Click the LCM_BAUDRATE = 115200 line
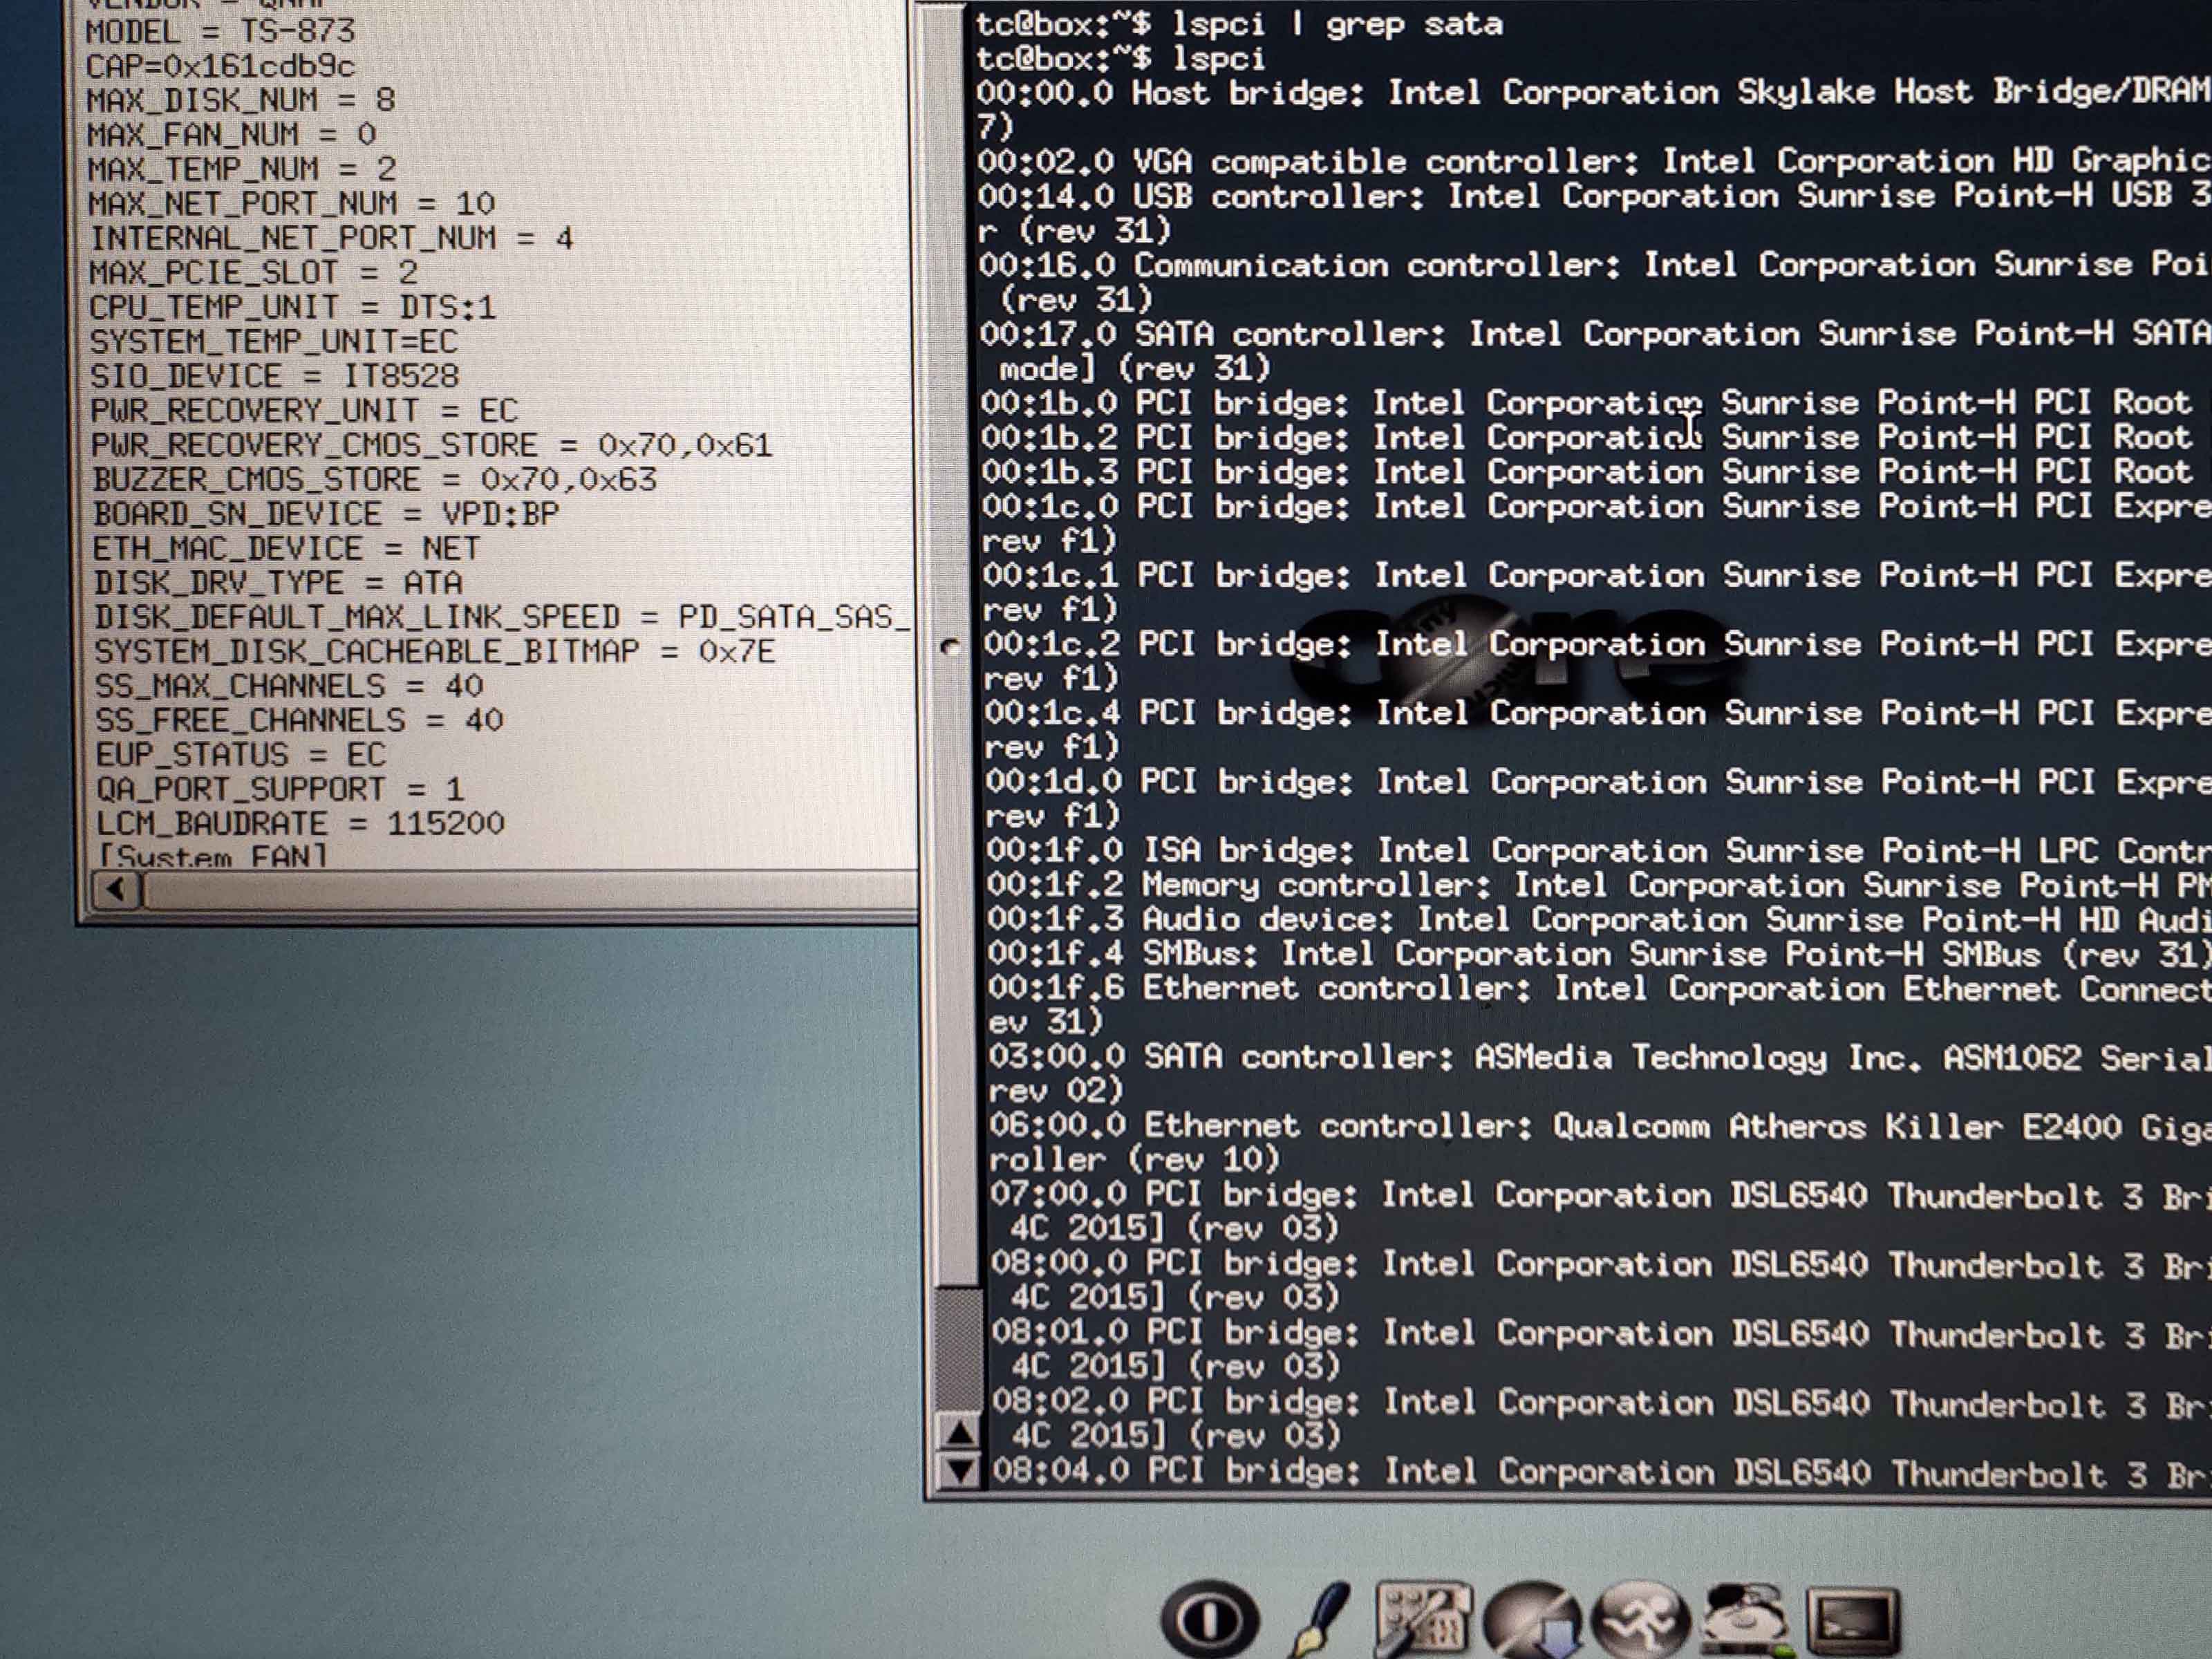 [300, 824]
